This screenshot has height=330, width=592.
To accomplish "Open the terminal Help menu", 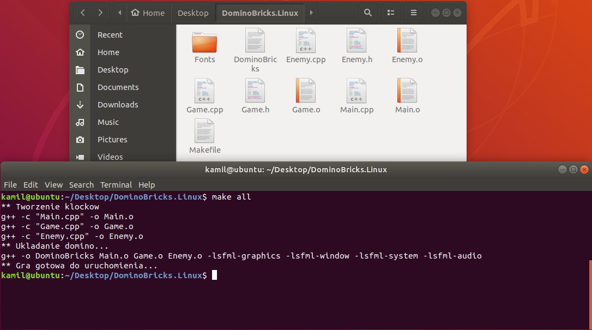I will tap(147, 184).
